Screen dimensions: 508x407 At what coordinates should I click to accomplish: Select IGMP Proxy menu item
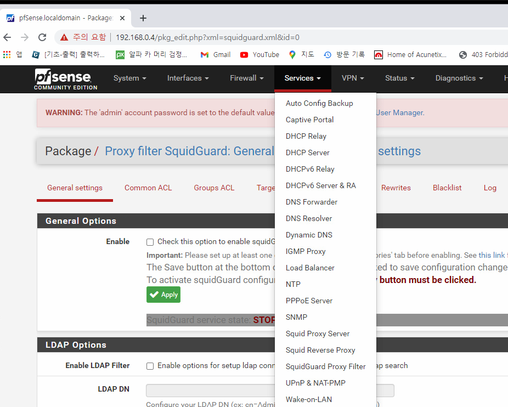tap(325, 251)
